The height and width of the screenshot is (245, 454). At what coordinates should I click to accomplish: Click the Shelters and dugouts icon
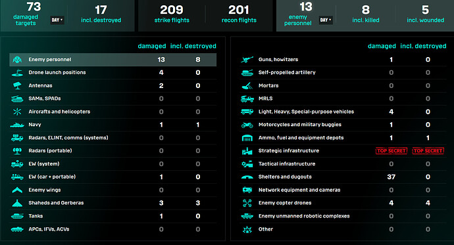pyautogui.click(x=247, y=177)
